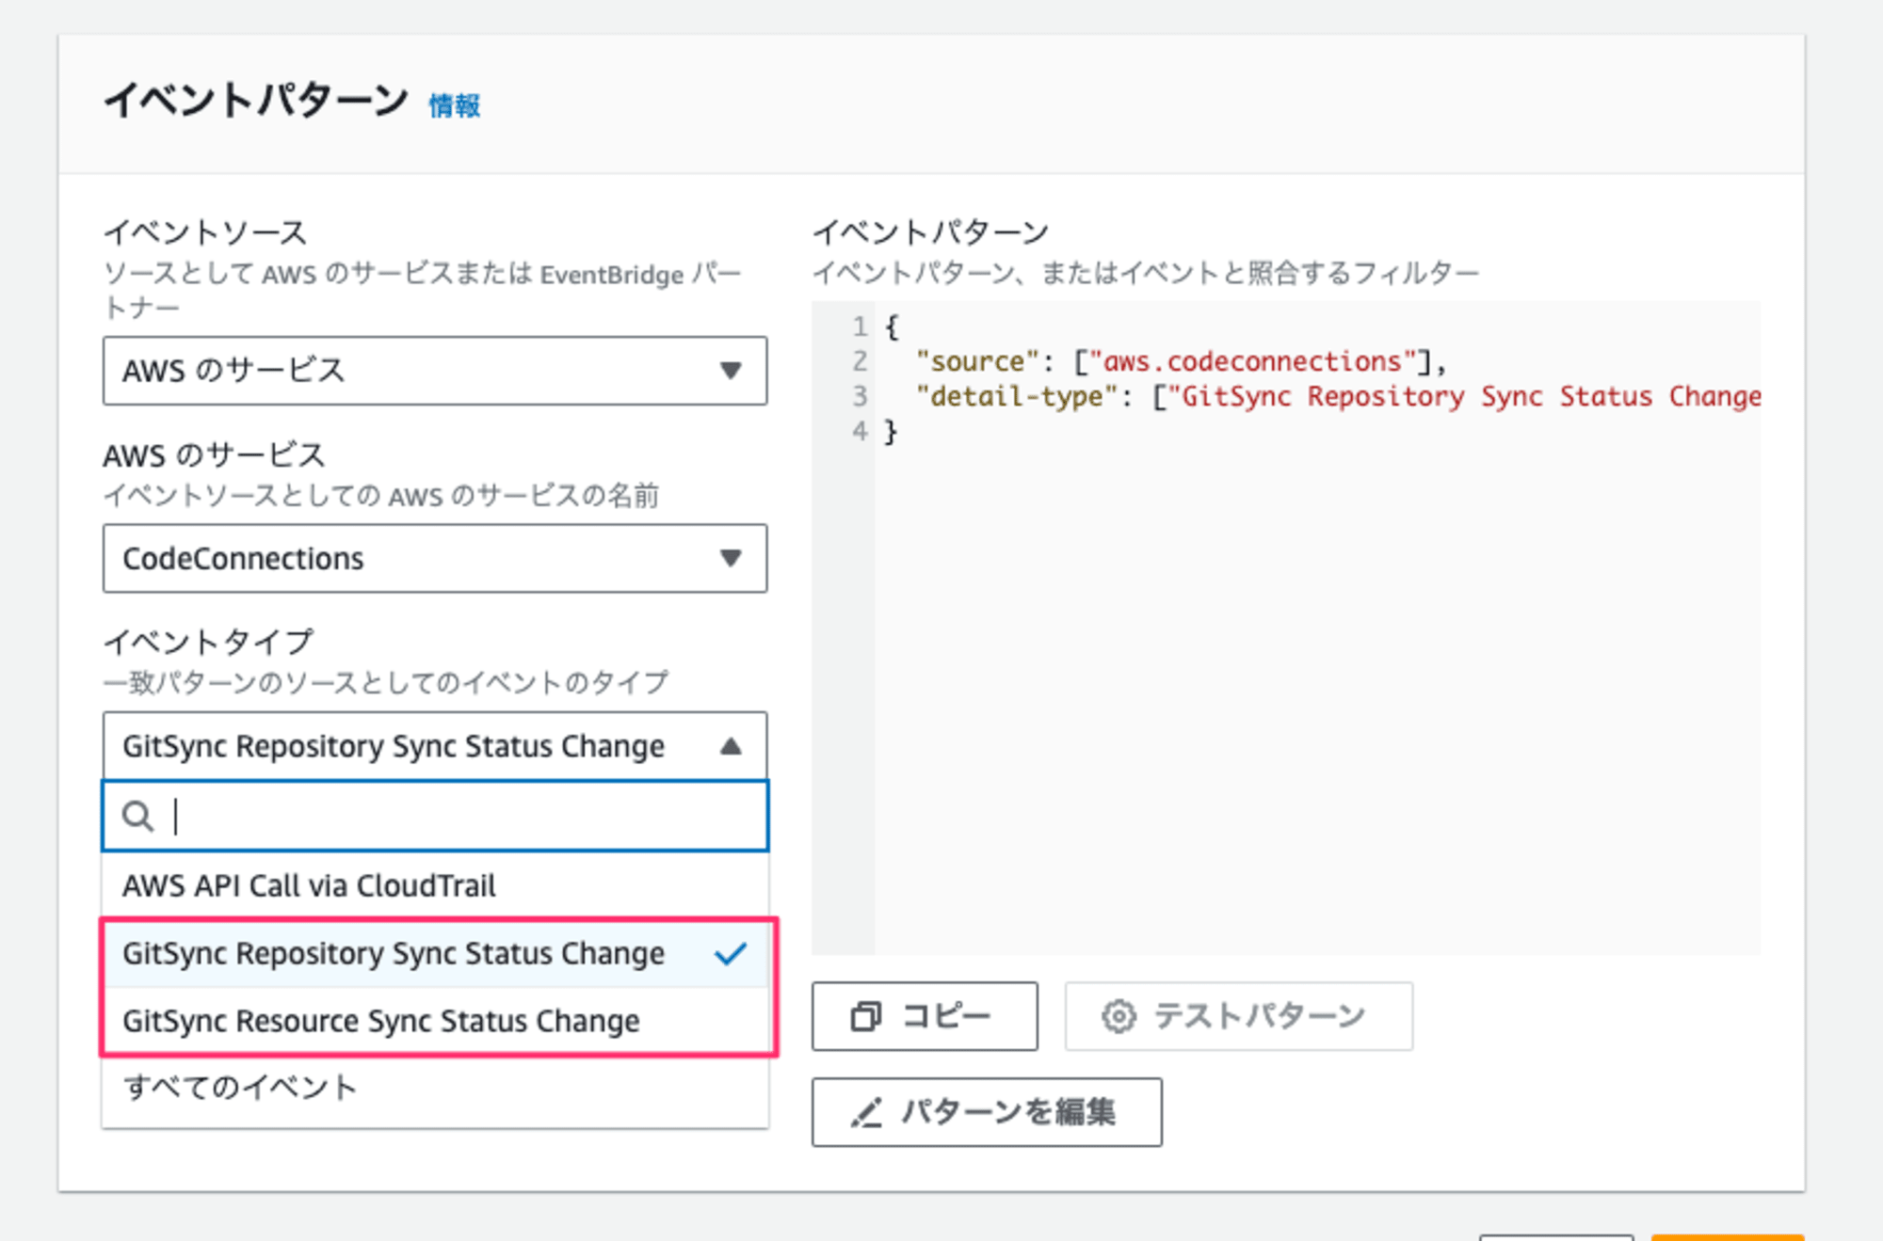1883x1241 pixels.
Task: Focus the event type search field
Action: click(435, 816)
